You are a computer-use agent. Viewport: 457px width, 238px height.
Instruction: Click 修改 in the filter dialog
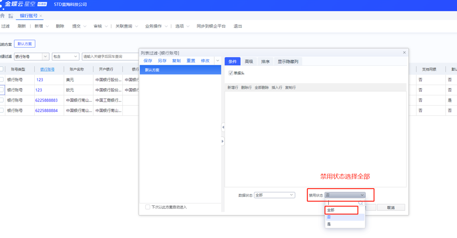tap(205, 61)
